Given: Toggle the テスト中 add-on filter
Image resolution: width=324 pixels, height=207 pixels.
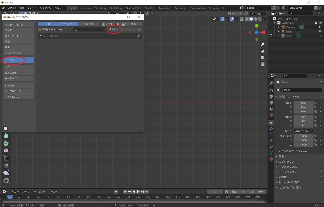Looking at the screenshot, I should 89,24.
